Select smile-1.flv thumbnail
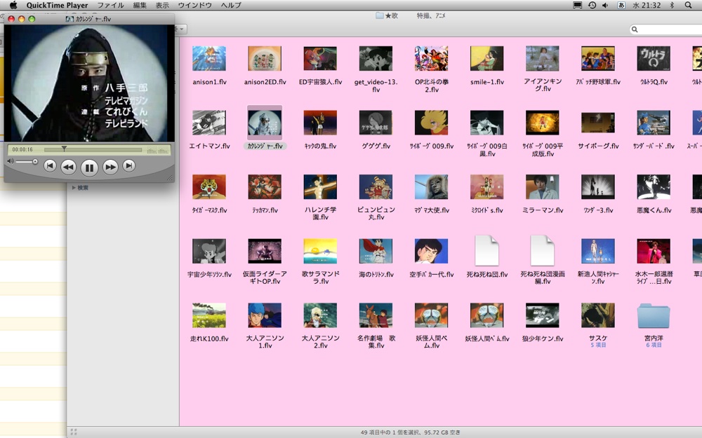Viewport: 702px width, 438px height. tap(486, 59)
